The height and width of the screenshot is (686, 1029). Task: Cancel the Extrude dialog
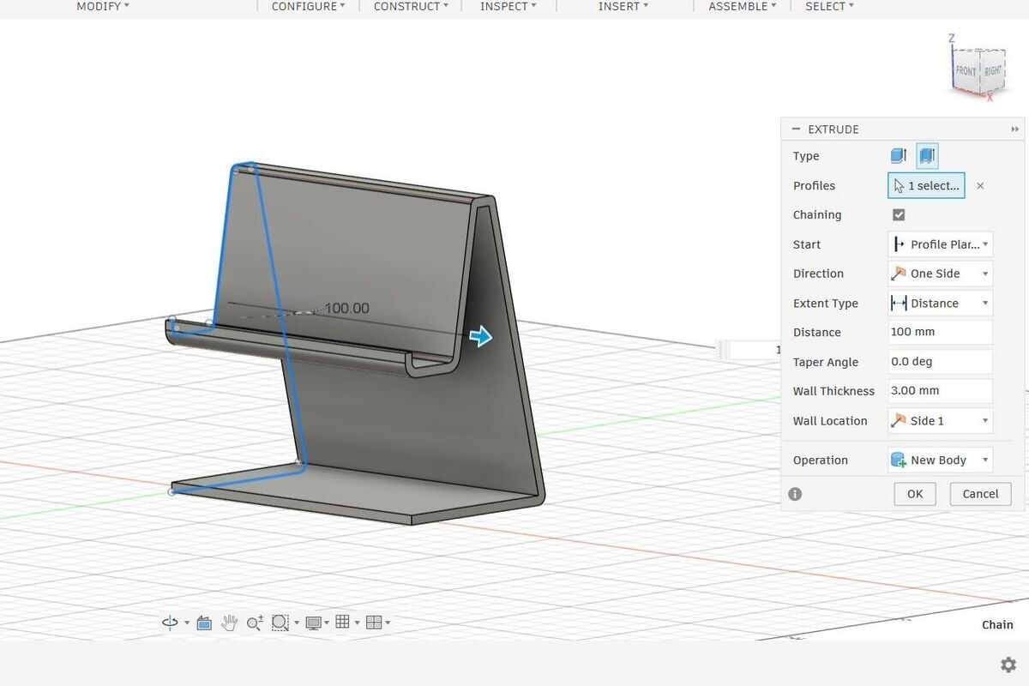point(980,494)
